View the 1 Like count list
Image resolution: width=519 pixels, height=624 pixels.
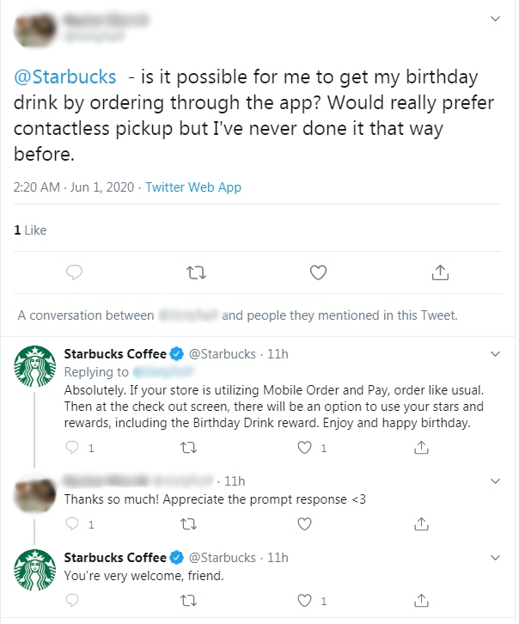[30, 230]
